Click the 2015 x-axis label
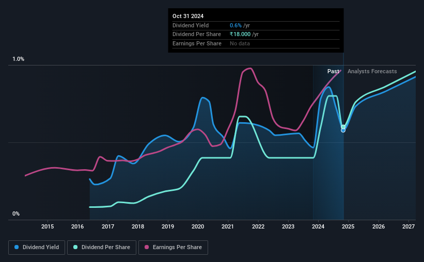424x262 pixels. (x=48, y=226)
